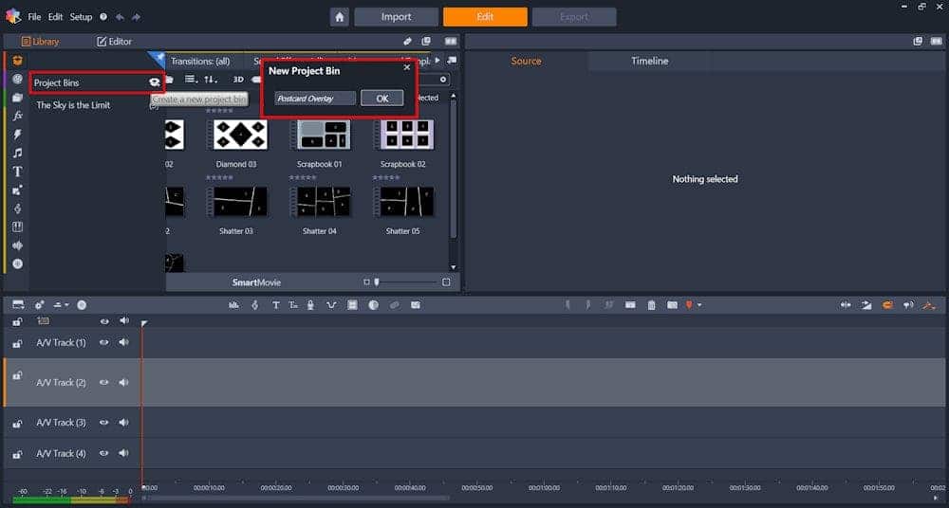Open the fx effects library category
Screen dimensions: 949x508
coord(17,116)
